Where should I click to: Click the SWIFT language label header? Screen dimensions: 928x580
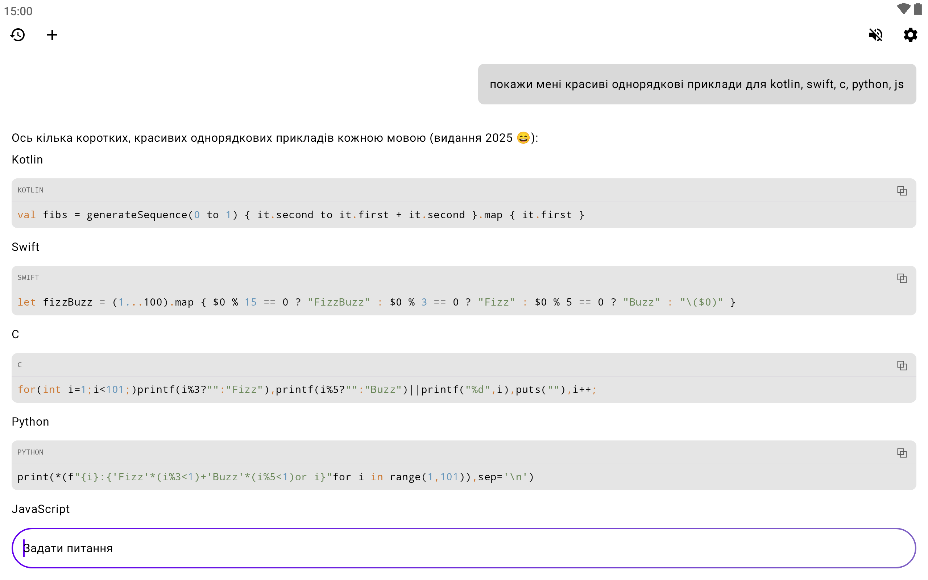pos(28,278)
